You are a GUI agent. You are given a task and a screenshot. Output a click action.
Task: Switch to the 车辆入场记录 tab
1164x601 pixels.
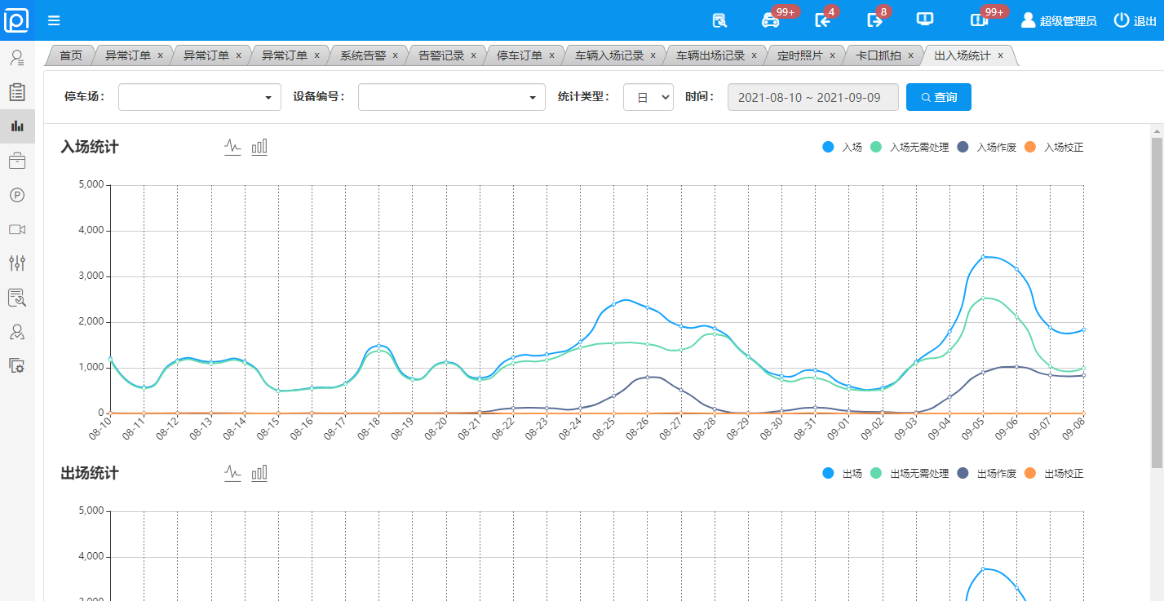pos(609,55)
